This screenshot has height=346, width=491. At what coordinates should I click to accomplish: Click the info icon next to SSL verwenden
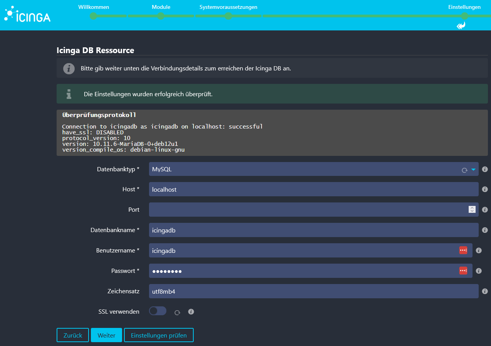point(191,312)
